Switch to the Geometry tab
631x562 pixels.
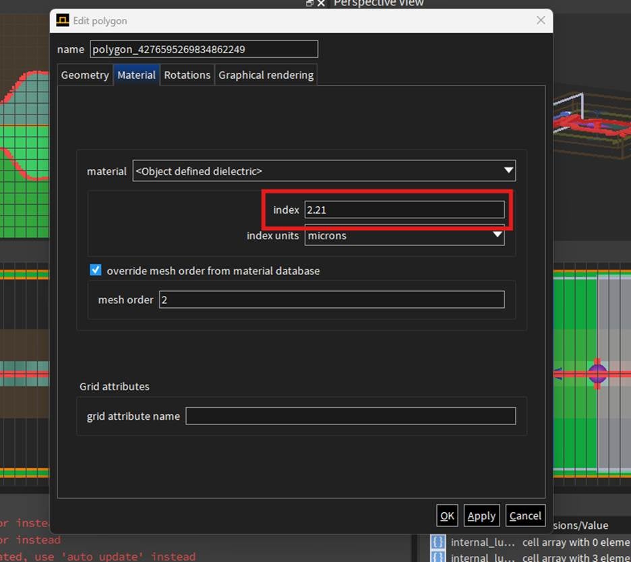pyautogui.click(x=85, y=75)
